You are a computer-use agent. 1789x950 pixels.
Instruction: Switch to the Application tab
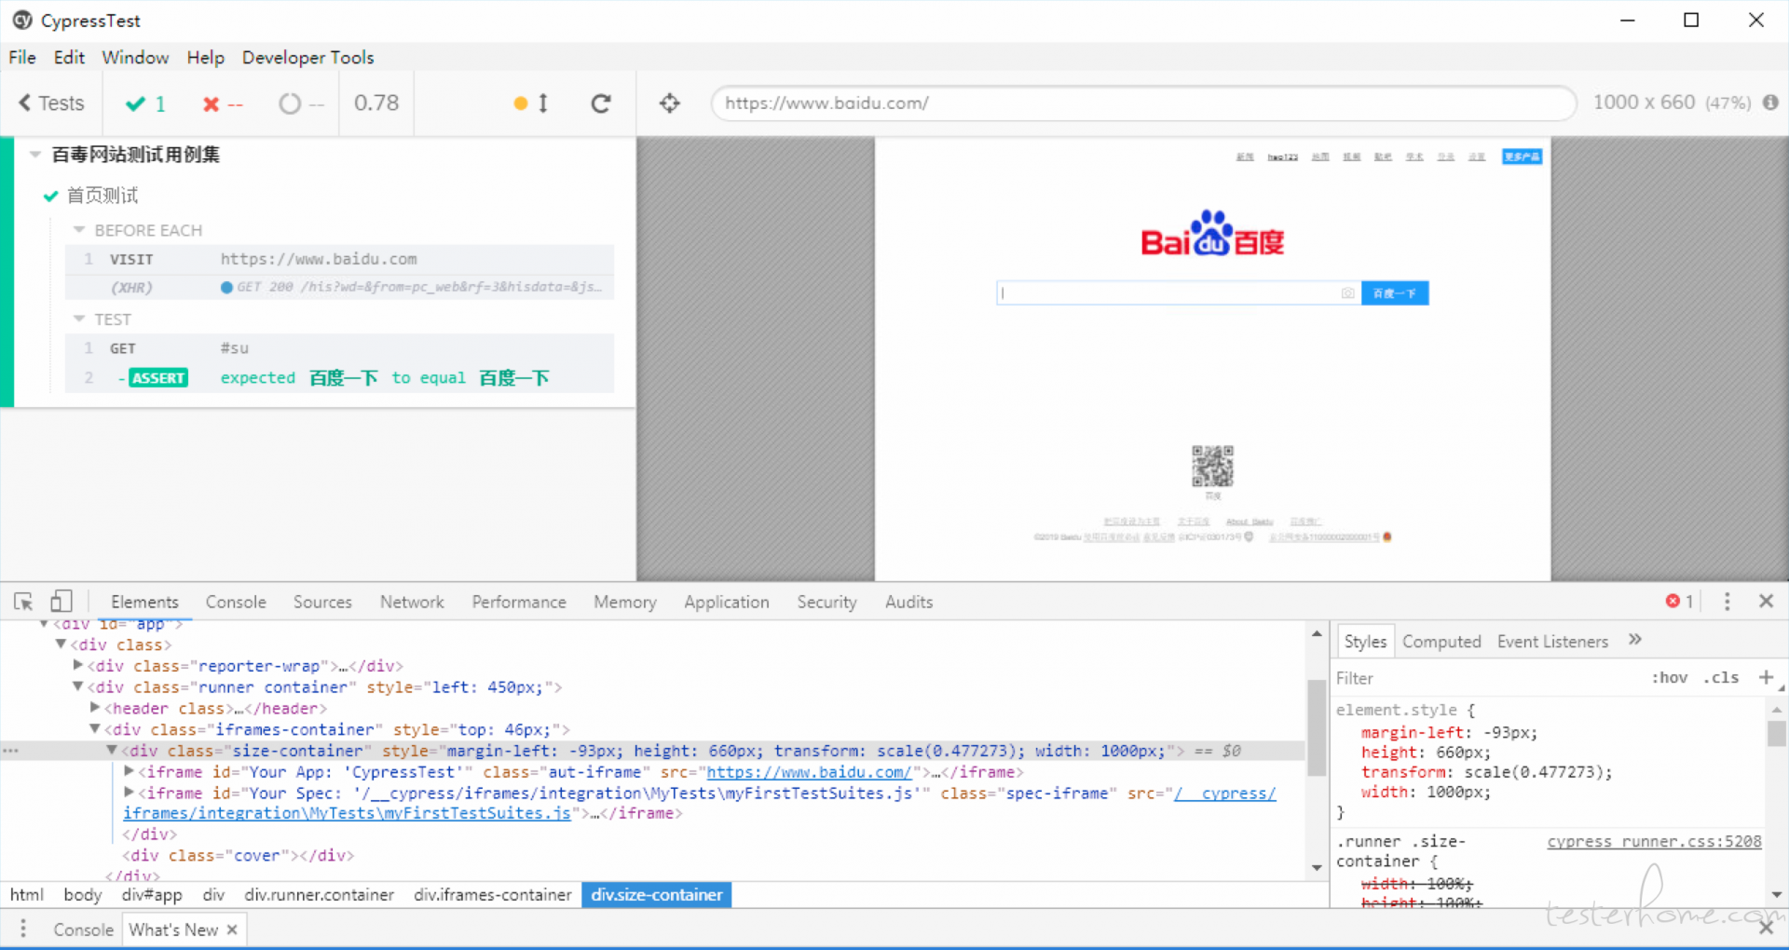[727, 603]
